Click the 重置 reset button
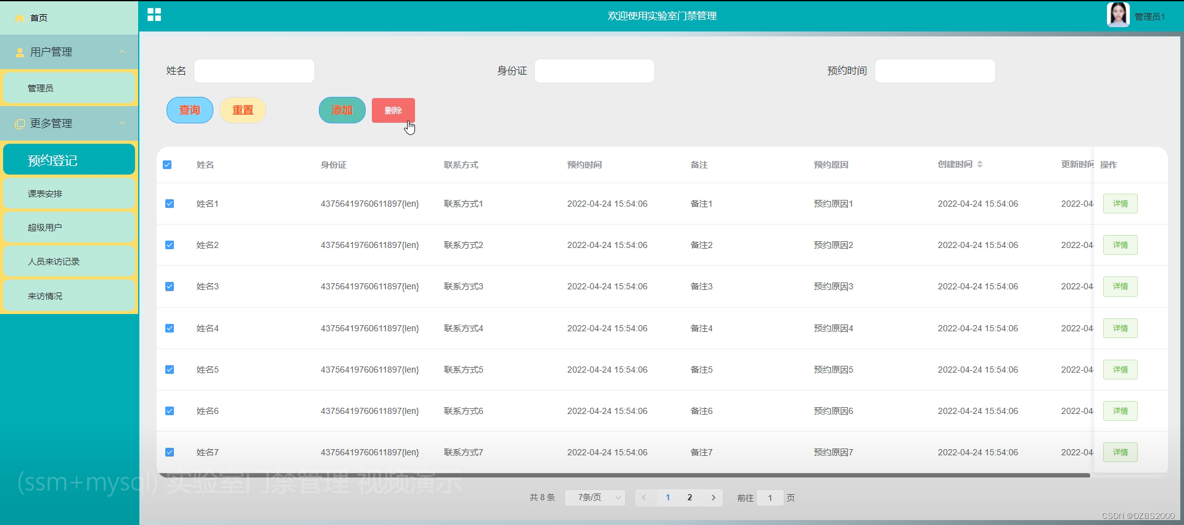 coord(243,110)
